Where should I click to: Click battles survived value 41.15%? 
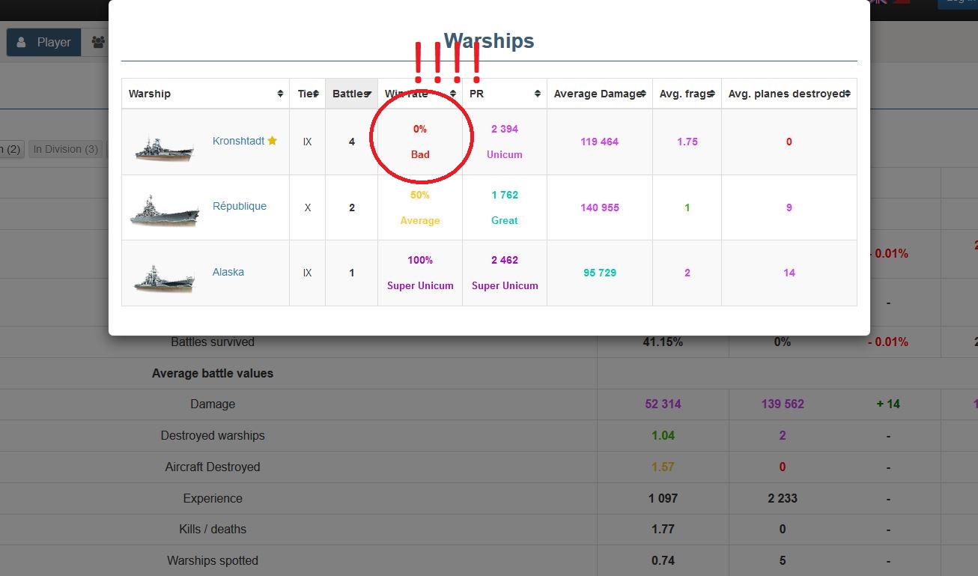point(663,342)
